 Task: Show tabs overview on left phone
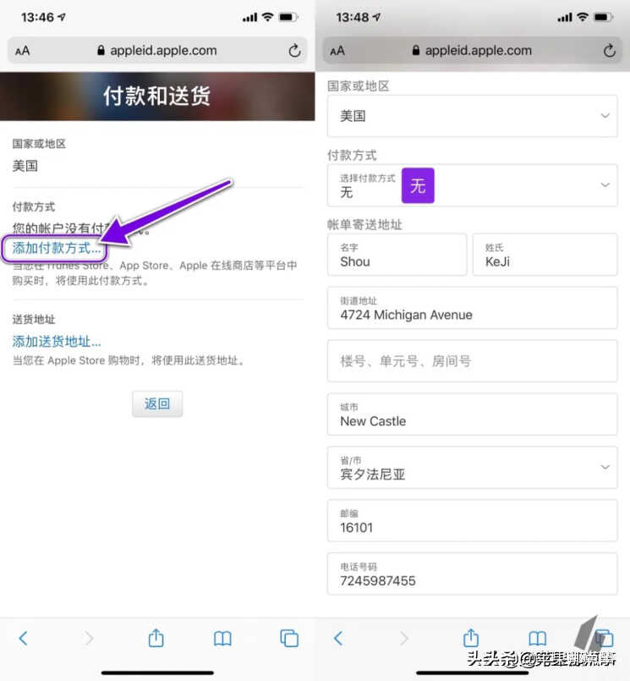tap(289, 638)
